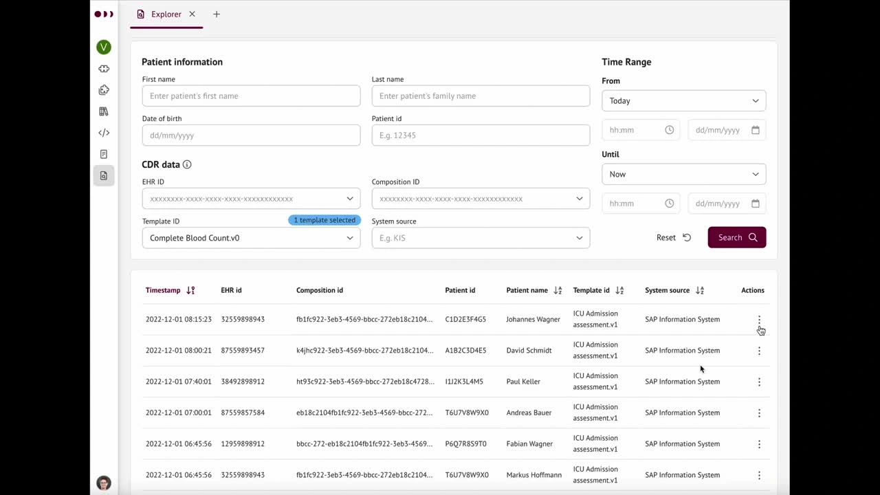Open actions menu for Johannes Wagner row
The image size is (880, 495).
tap(759, 320)
